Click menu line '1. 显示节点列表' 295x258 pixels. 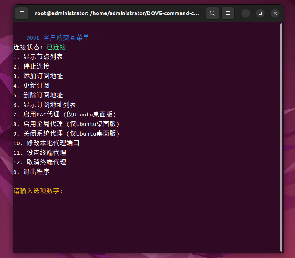[38, 57]
